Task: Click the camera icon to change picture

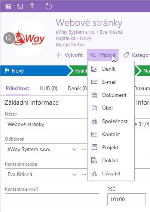Action: tap(9, 38)
